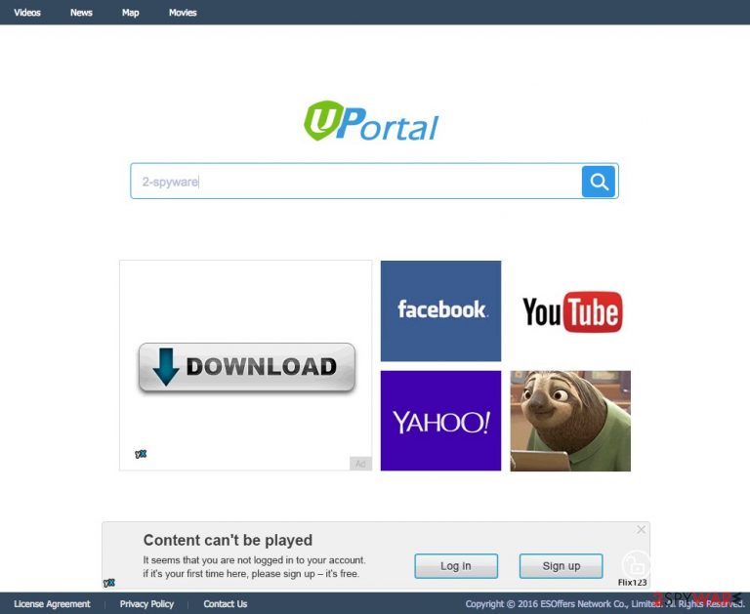Open the License Agreement link
The height and width of the screenshot is (614, 750).
tap(52, 604)
